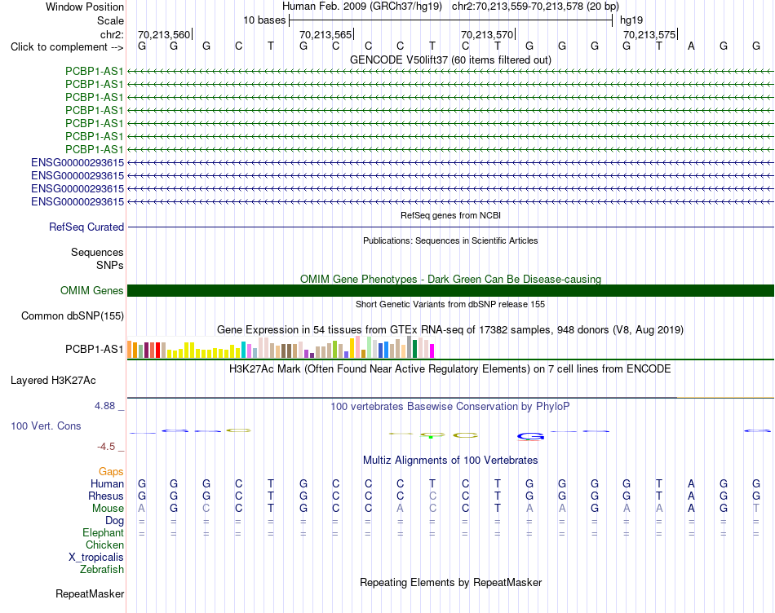Select the Rhesus alignment row label

click(x=106, y=496)
